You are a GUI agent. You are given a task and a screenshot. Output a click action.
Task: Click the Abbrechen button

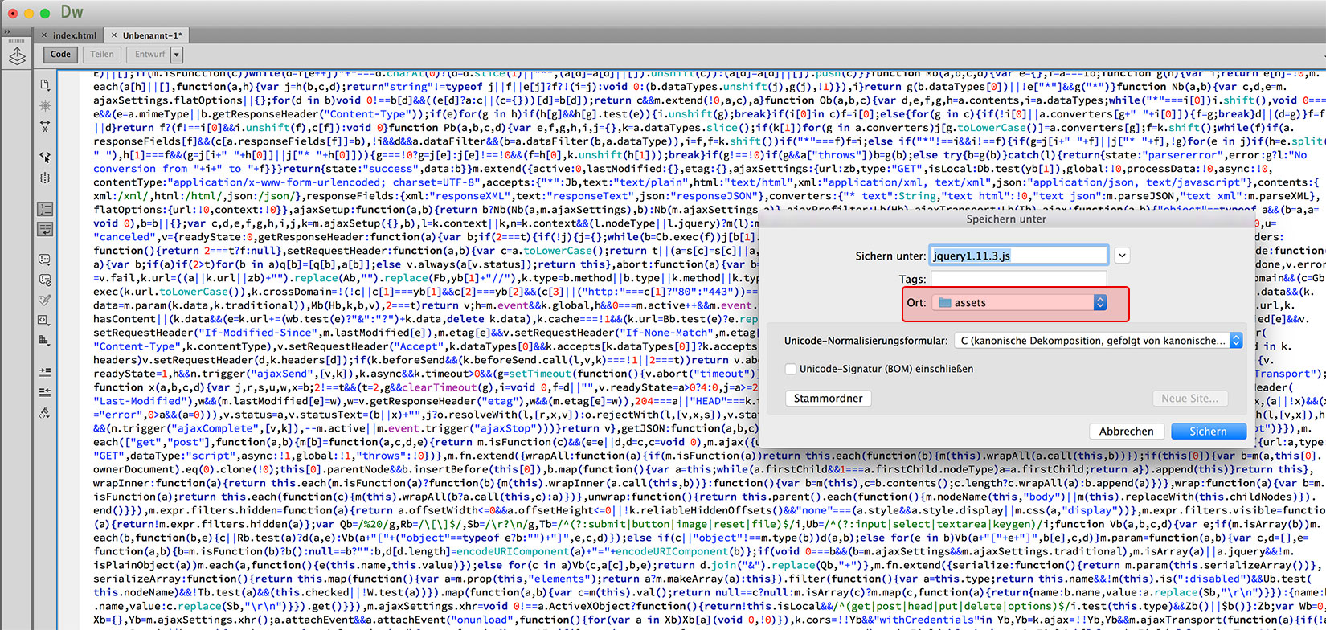tap(1126, 432)
